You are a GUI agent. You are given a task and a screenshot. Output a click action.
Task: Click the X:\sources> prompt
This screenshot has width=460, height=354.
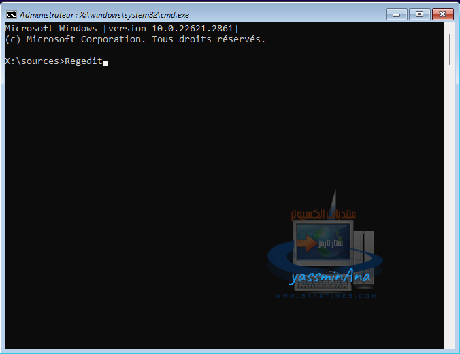[x=35, y=61]
